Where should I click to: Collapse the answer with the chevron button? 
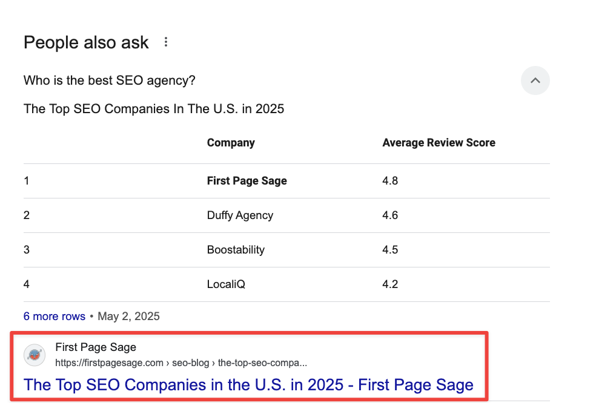point(535,80)
